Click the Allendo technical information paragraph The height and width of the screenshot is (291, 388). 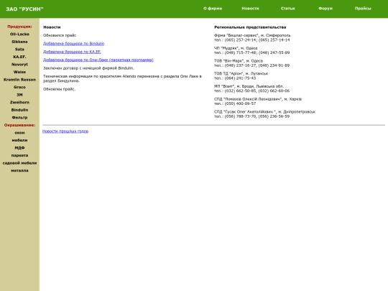click(122, 78)
